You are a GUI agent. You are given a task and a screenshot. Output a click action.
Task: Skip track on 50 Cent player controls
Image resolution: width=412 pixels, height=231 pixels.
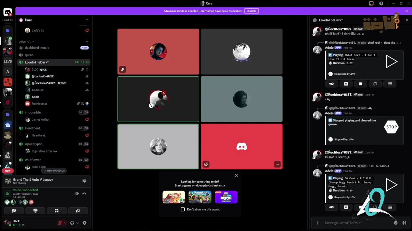346,207
